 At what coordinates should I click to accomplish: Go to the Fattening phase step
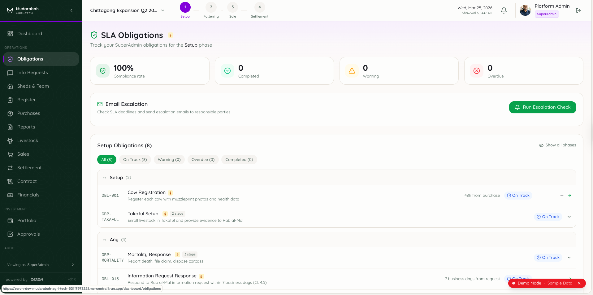pos(211,7)
